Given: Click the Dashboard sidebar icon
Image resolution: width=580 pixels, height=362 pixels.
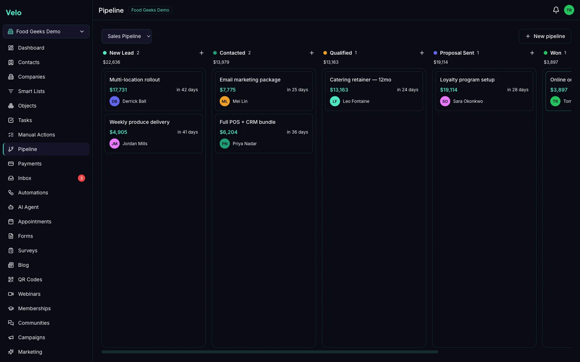Looking at the screenshot, I should point(11,48).
